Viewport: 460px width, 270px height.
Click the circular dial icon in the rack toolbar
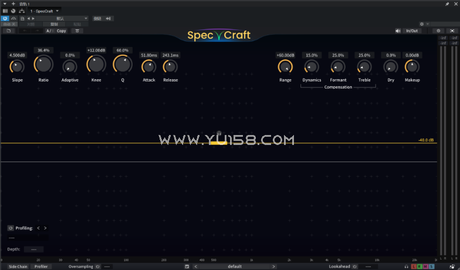13,11
